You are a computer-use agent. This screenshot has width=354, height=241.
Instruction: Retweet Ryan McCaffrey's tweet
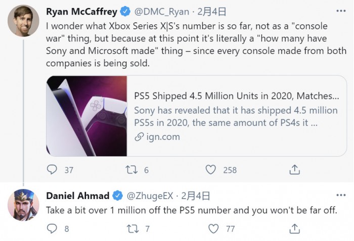(x=131, y=170)
